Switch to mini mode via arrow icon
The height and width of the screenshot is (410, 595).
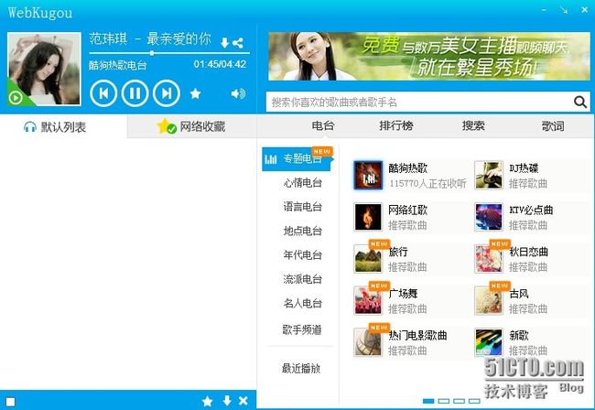coord(564,10)
